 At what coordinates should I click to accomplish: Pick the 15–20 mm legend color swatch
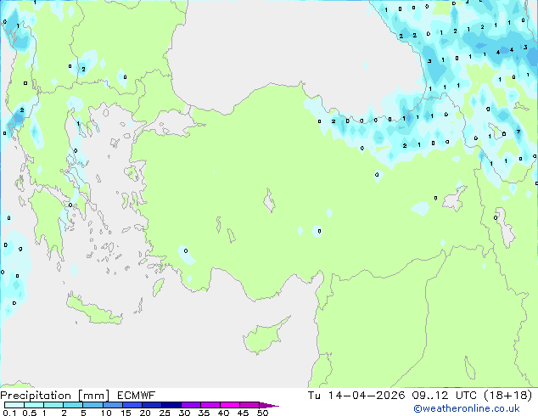point(132,405)
